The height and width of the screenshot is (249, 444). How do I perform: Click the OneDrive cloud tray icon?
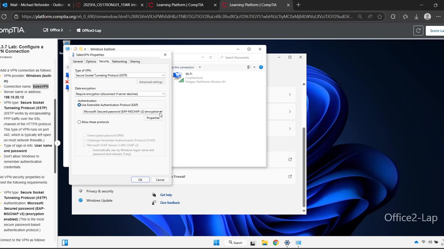pyautogui.click(x=416, y=242)
